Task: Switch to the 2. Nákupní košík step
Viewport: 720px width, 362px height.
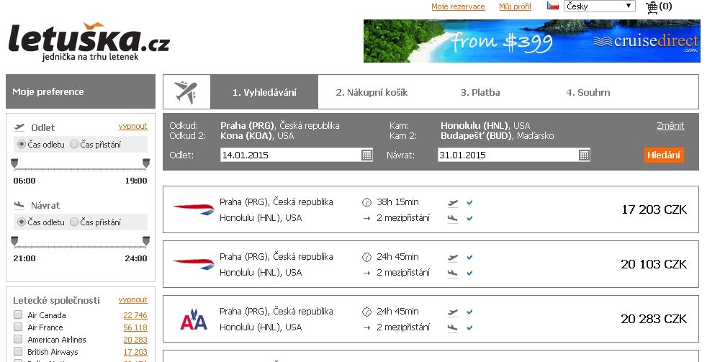Action: (x=372, y=92)
